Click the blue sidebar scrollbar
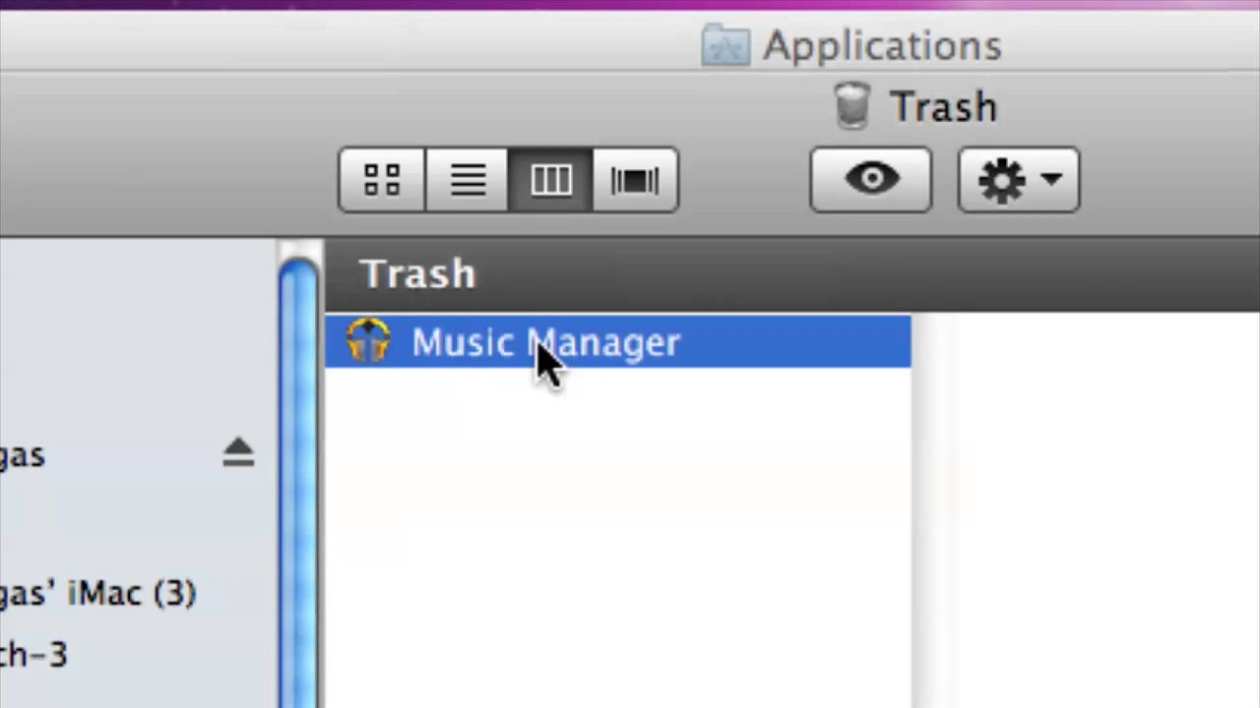The image size is (1260, 708). click(298, 482)
